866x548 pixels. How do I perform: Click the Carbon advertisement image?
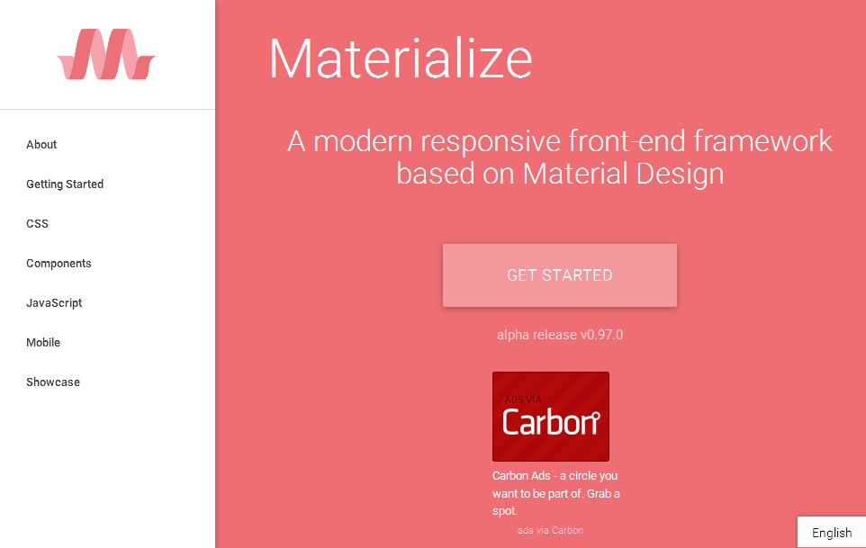pyautogui.click(x=550, y=416)
